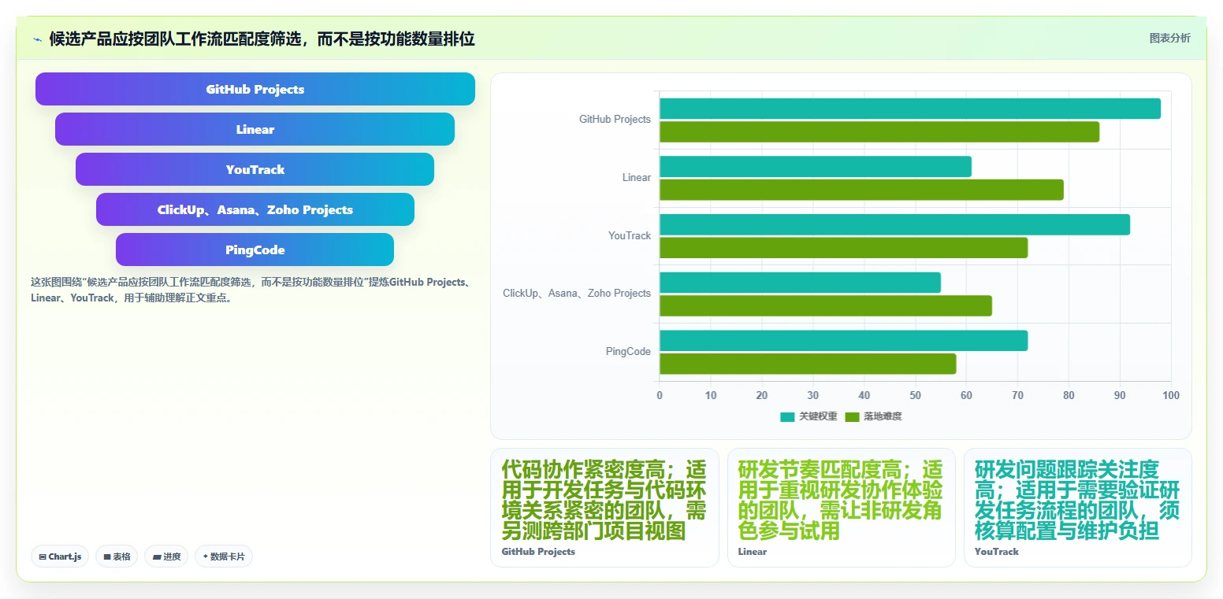Select the ClickUp、Asana、Zoho Projects funnel stage
This screenshot has height=599, width=1223.
click(255, 209)
